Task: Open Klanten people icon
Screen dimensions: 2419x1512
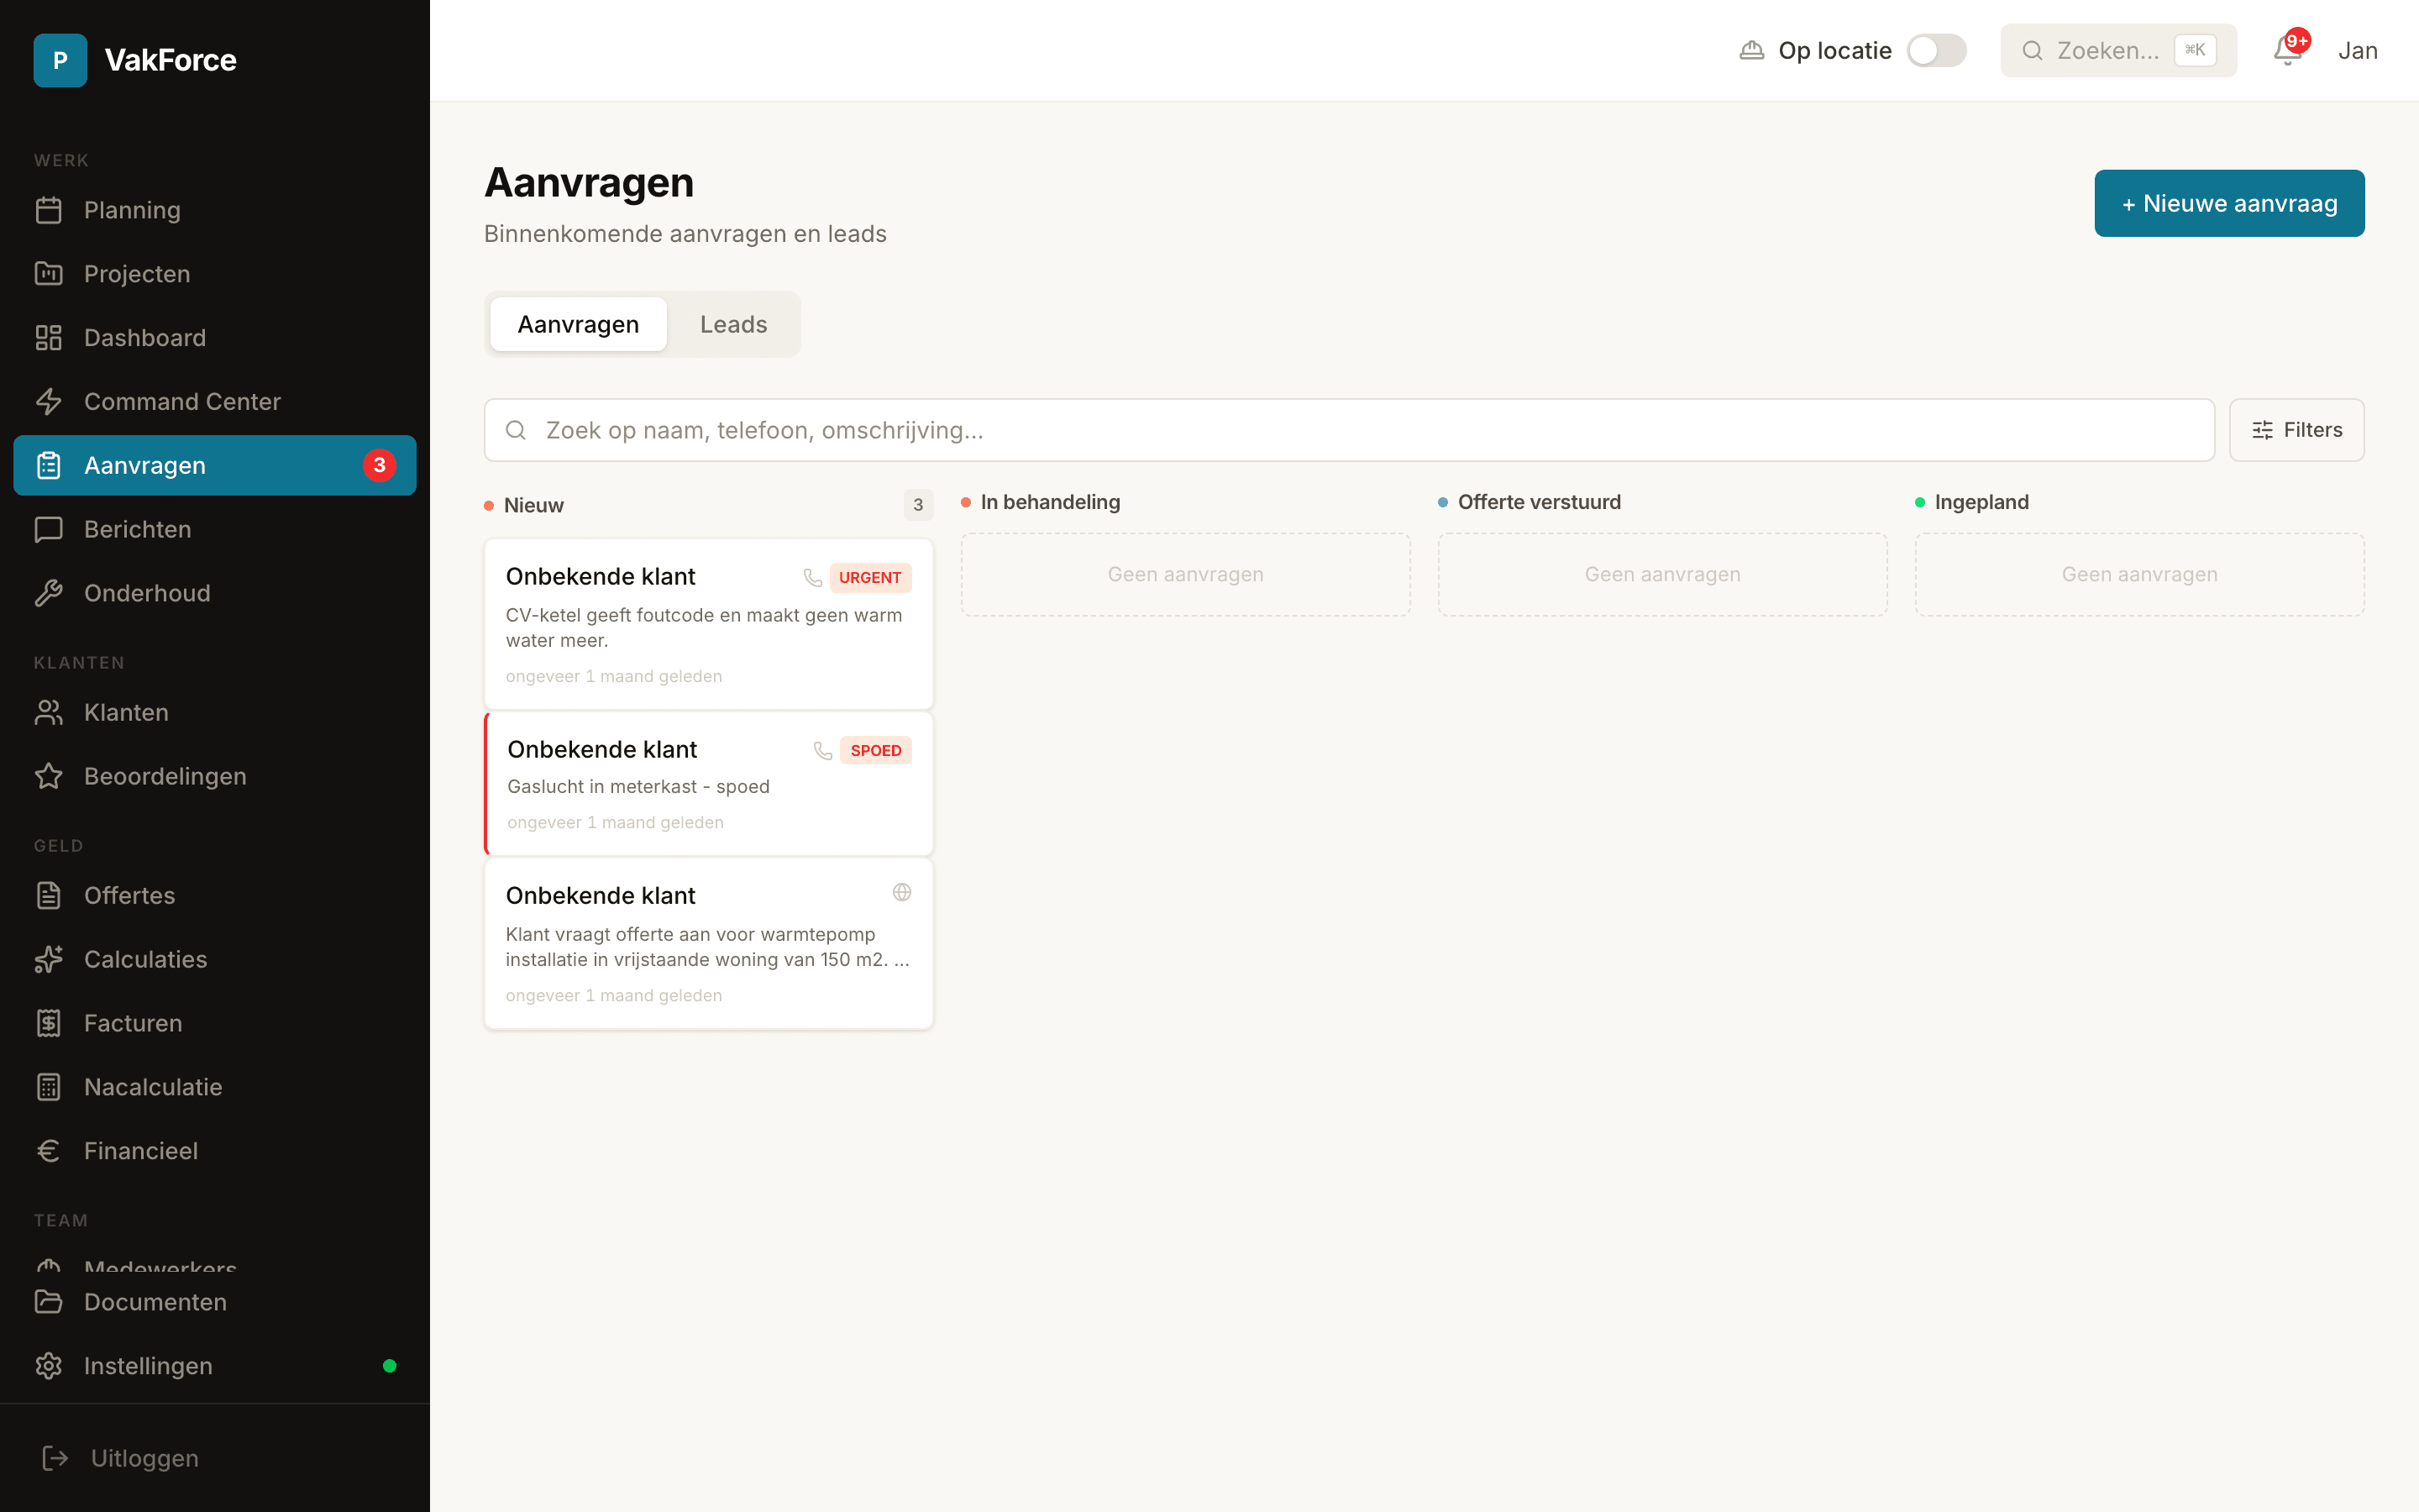Action: click(49, 713)
